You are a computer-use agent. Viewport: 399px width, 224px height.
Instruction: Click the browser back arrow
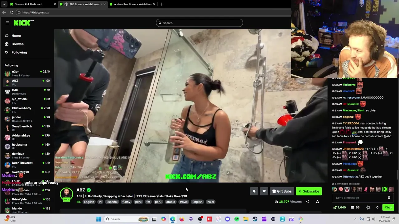click(4, 12)
